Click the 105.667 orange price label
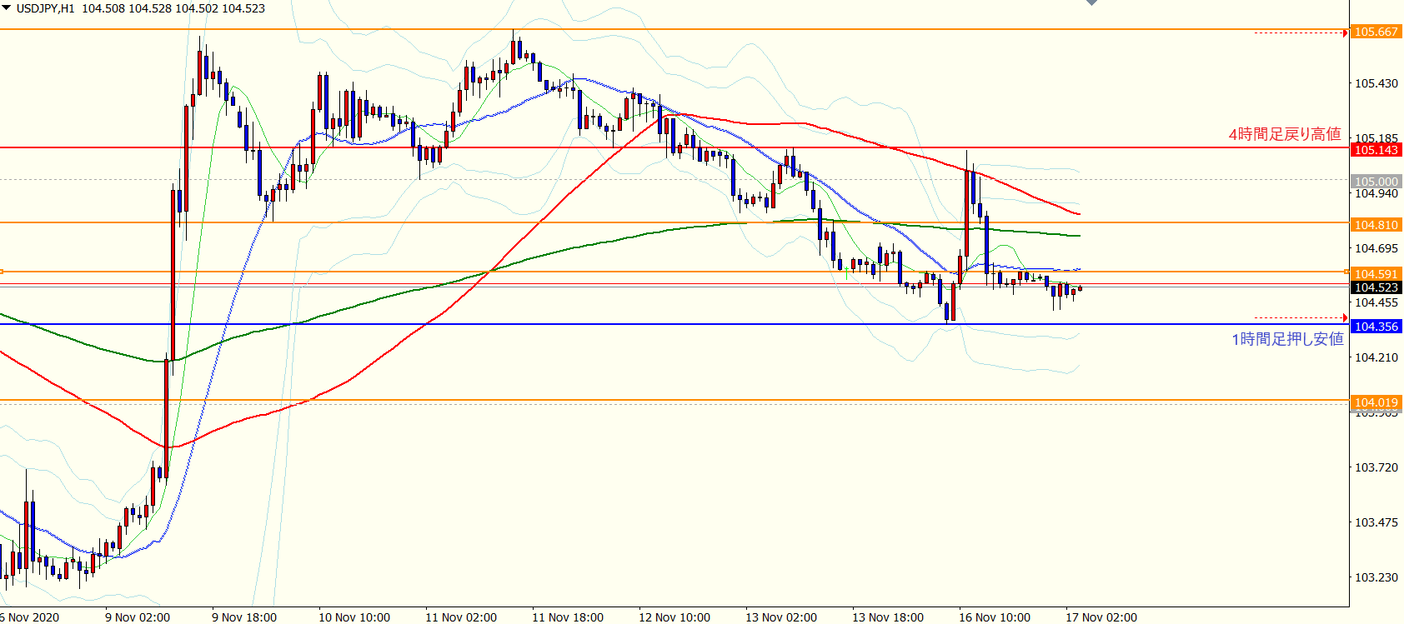Image resolution: width=1404 pixels, height=624 pixels. tap(1376, 32)
